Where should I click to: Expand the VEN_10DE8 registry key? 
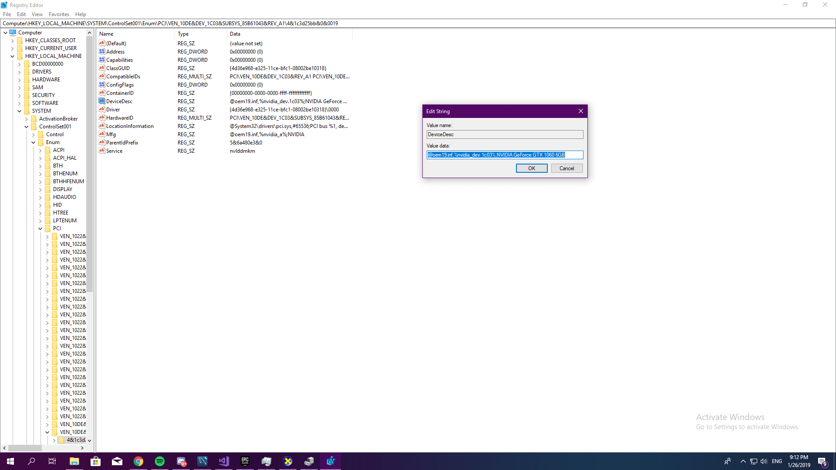tap(47, 423)
